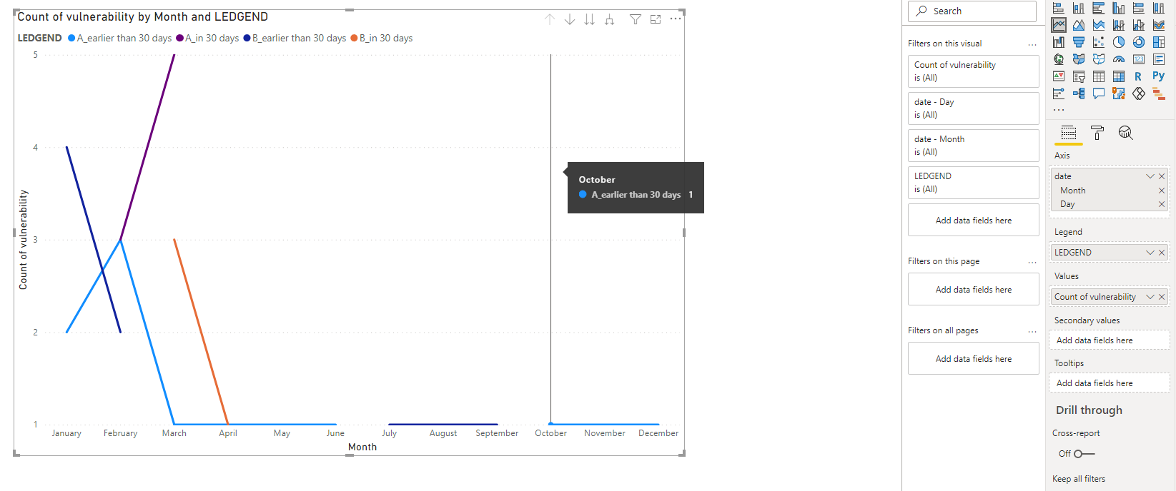Open the date field dropdown in Axis
Screen dimensions: 1176x491
tap(1150, 176)
